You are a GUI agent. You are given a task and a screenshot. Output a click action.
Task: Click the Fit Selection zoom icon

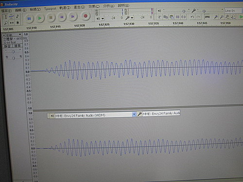(227, 17)
